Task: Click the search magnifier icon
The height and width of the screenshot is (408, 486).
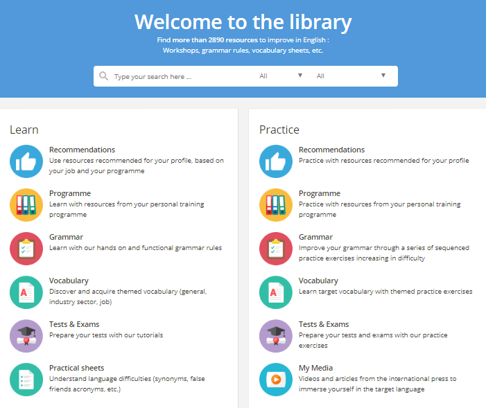Action: [103, 76]
